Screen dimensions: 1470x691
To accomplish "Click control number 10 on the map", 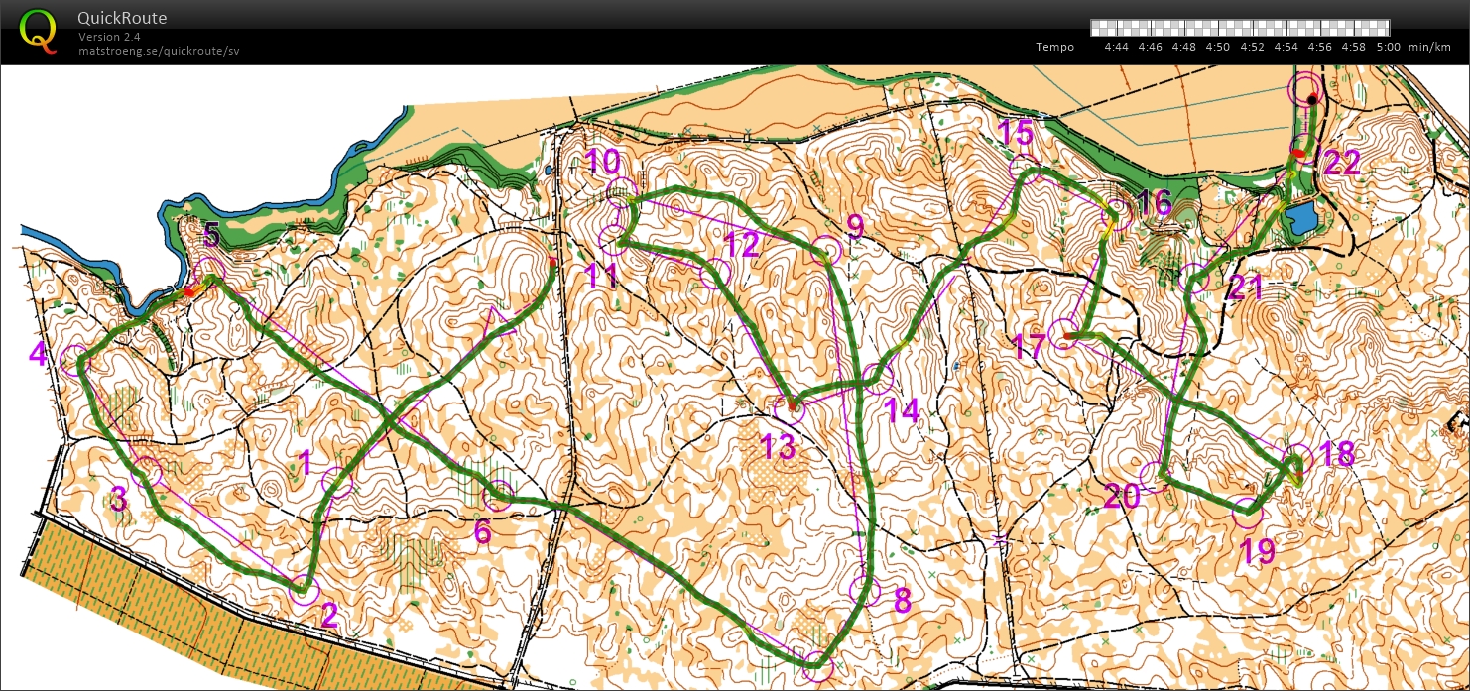I will (x=602, y=161).
